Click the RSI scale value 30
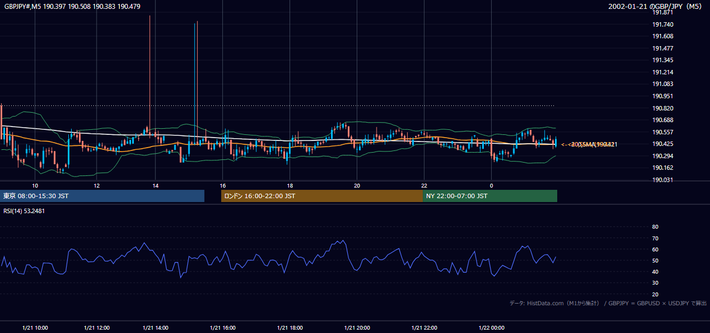The height and width of the screenshot is (333, 710). [x=655, y=283]
